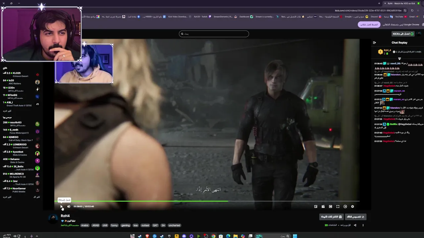424x238 pixels.
Task: Seek on the green video progress bar
Action: [207, 201]
